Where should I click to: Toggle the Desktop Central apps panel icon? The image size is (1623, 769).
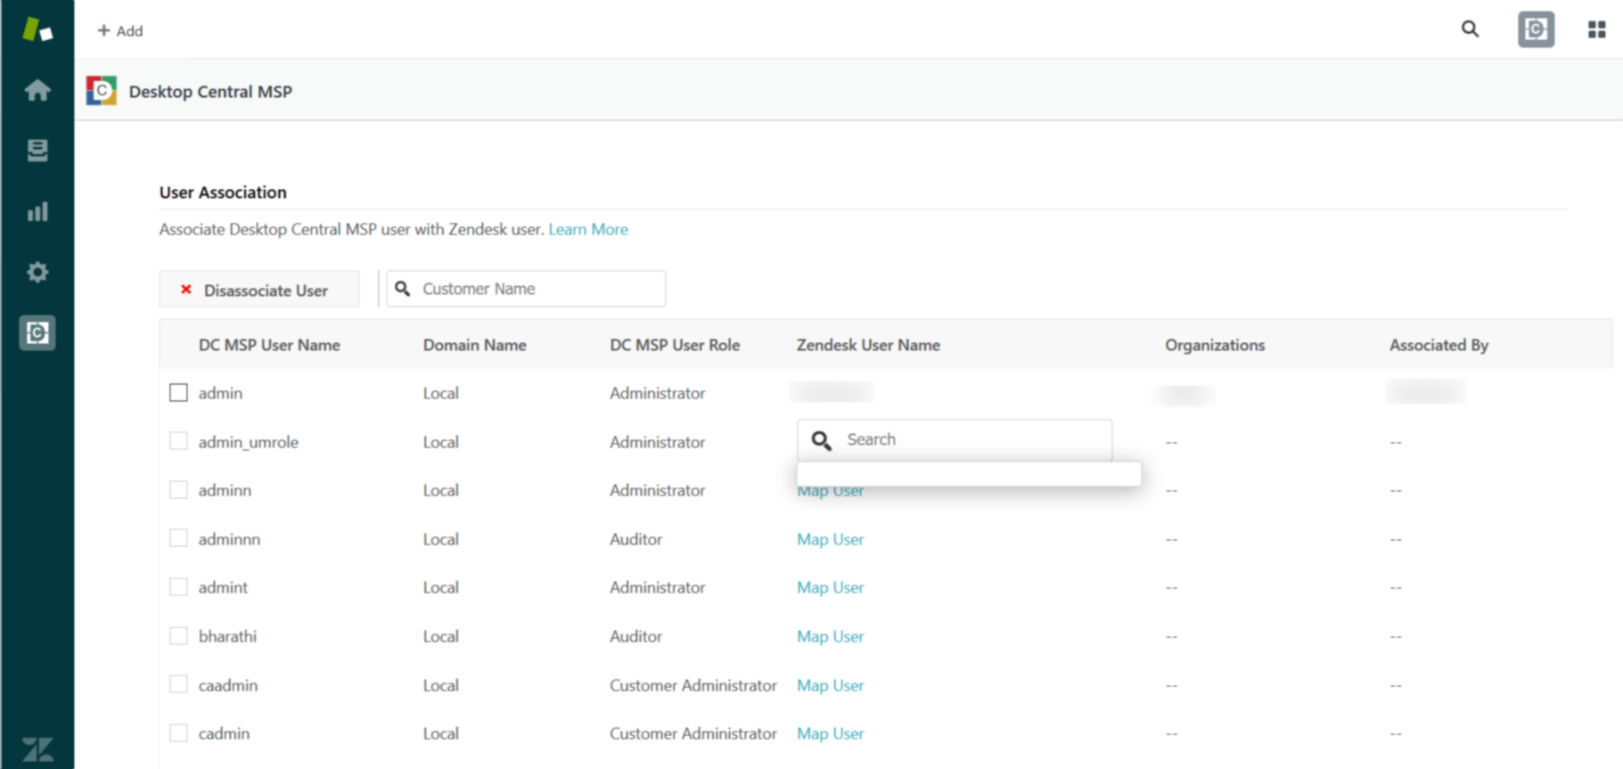[x=1536, y=29]
